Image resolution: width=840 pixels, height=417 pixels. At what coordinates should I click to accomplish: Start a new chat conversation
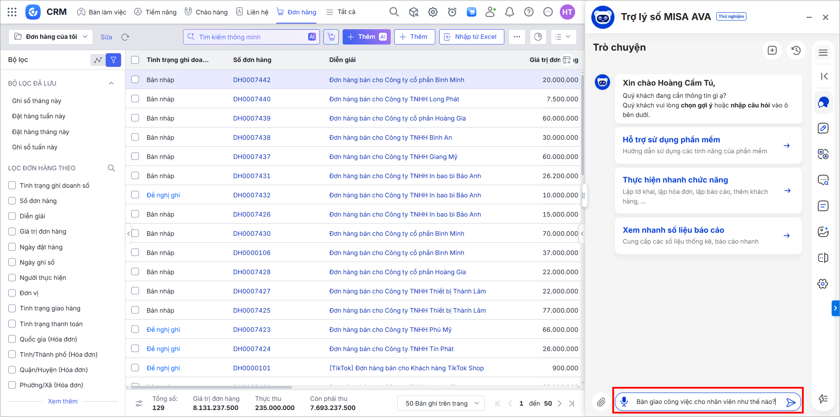pyautogui.click(x=772, y=51)
